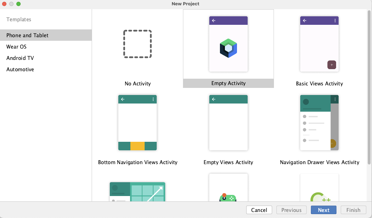This screenshot has height=218, width=372.
Task: Click Navigation Drawer Views Activity label
Action: 319,162
